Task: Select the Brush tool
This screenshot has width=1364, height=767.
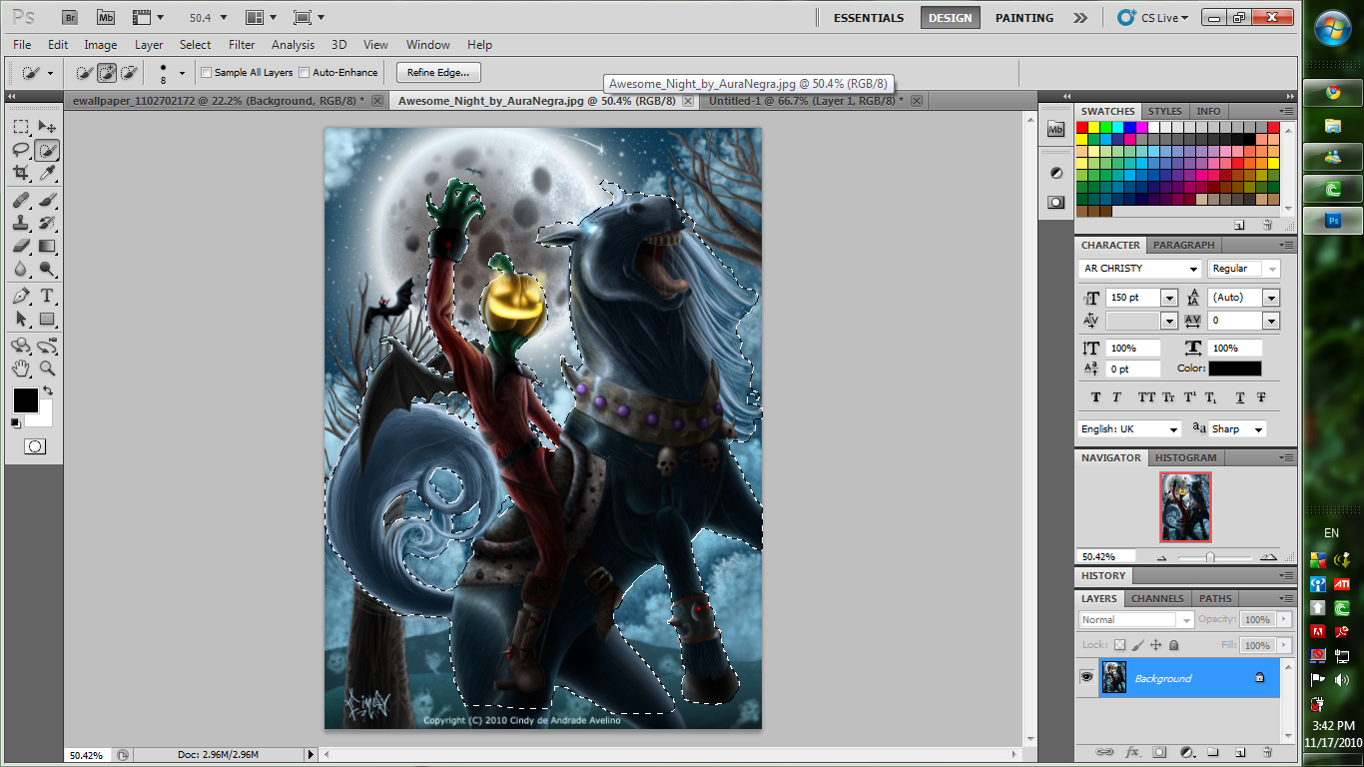Action: [x=47, y=200]
